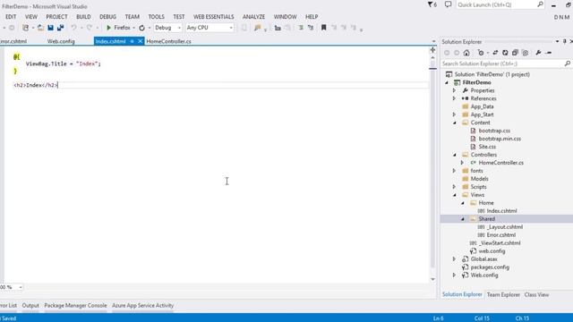Expand the HomeController.cs node
Image resolution: width=573 pixels, height=322 pixels.
pos(462,163)
